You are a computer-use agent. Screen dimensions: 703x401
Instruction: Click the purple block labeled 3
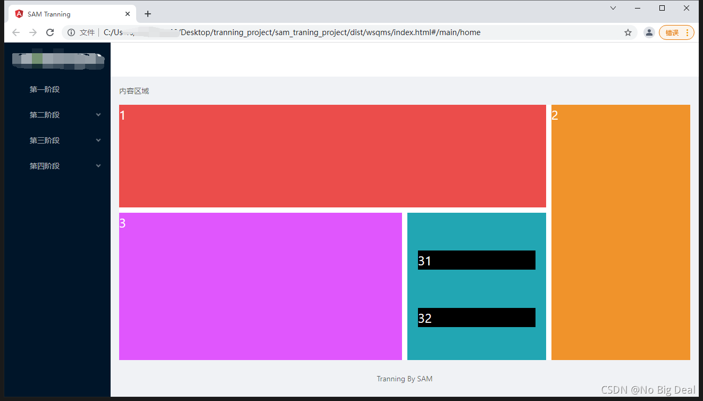[261, 286]
